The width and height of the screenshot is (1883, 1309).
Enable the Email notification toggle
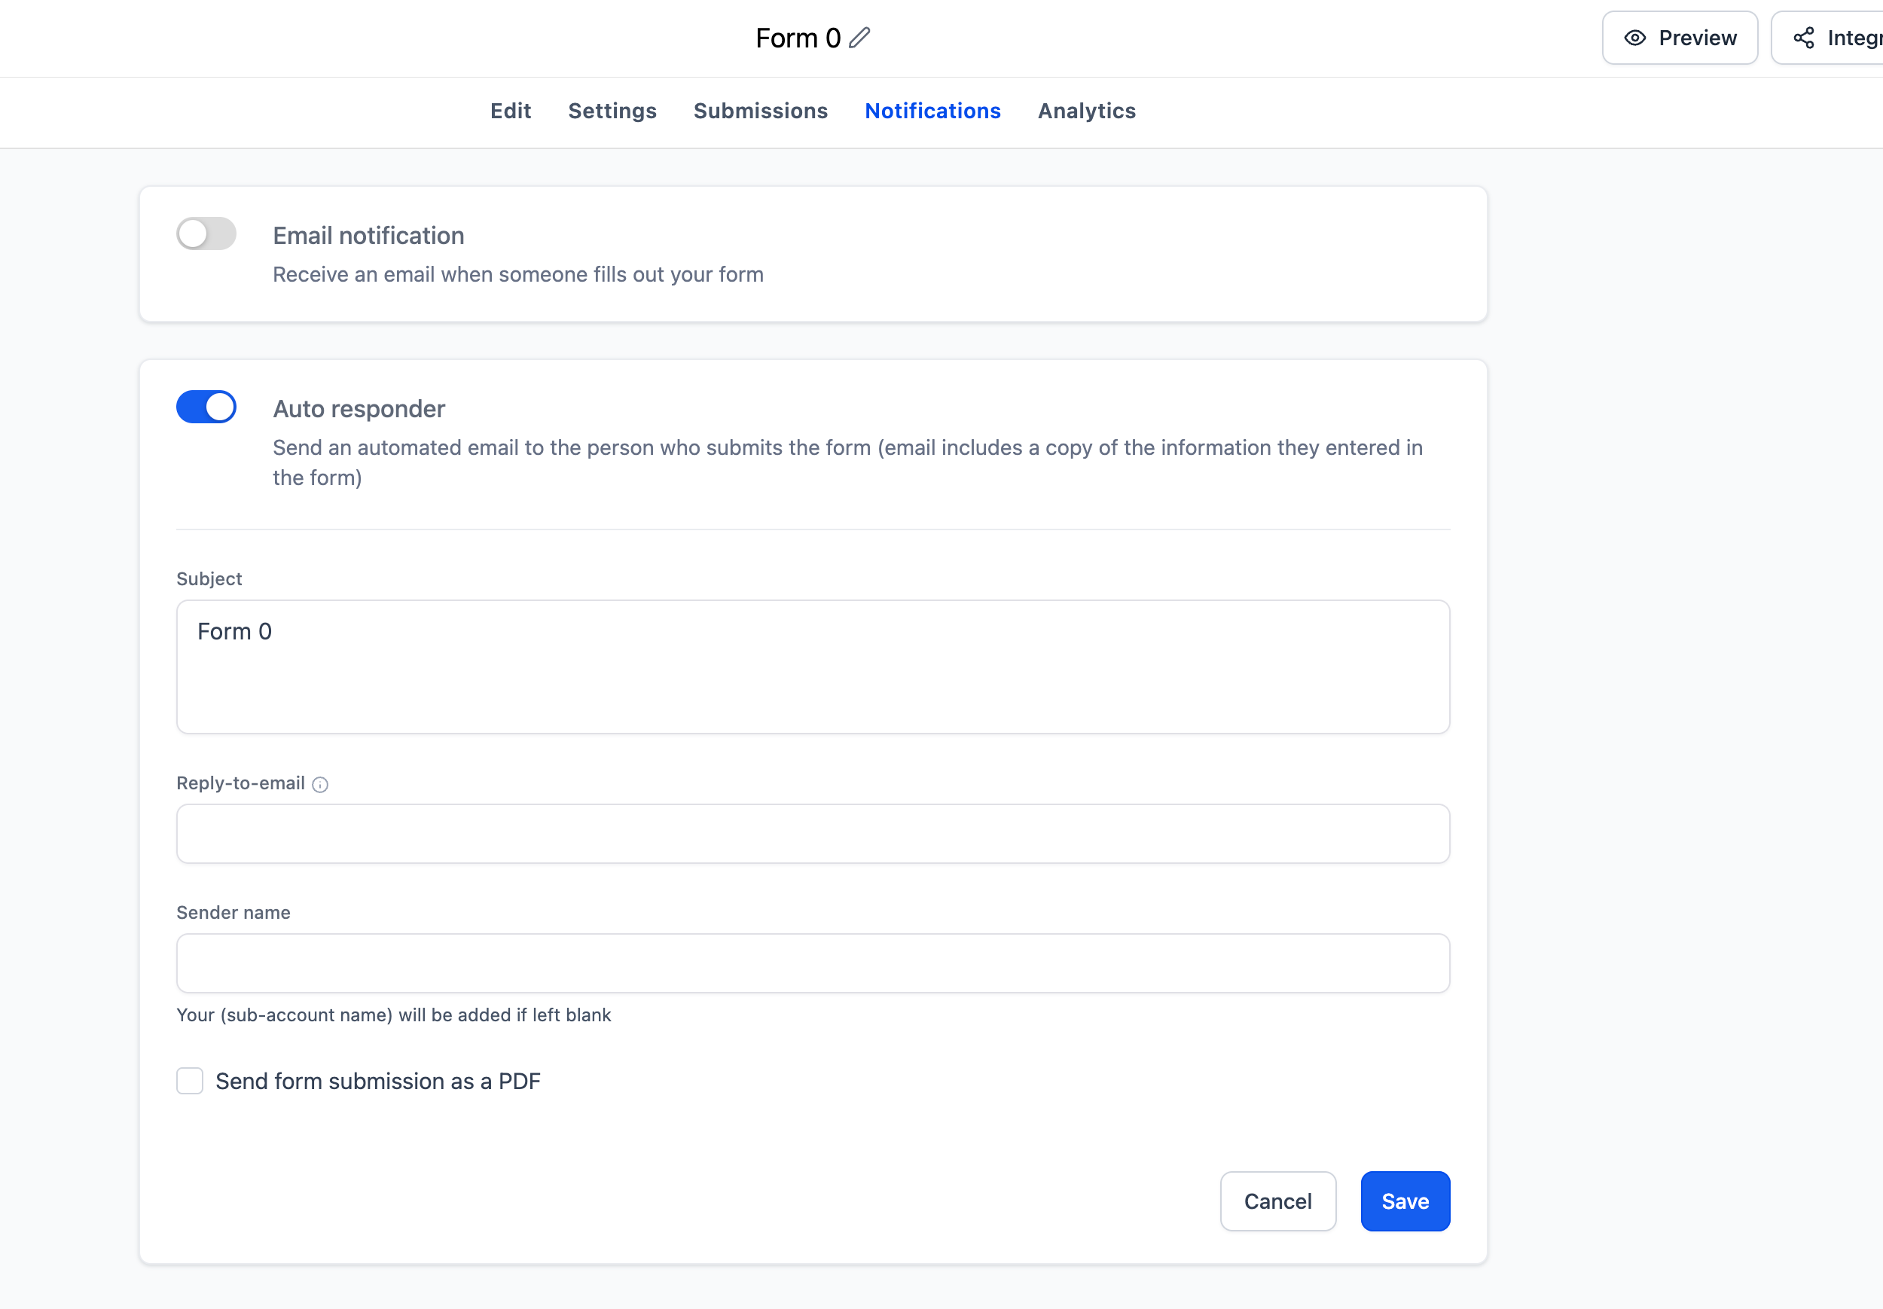click(x=206, y=233)
